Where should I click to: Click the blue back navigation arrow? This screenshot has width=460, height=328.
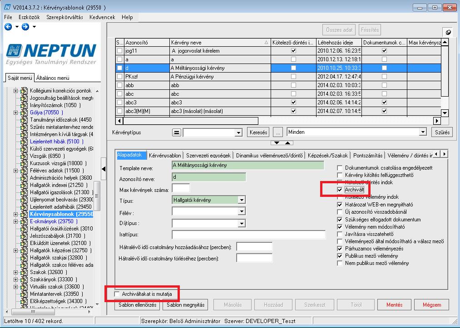8,27
